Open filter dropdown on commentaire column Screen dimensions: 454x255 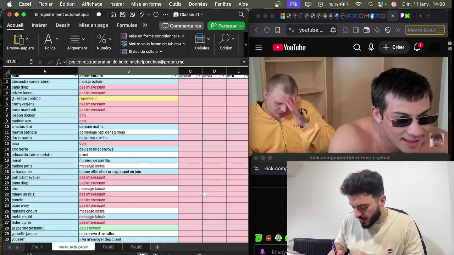click(175, 76)
